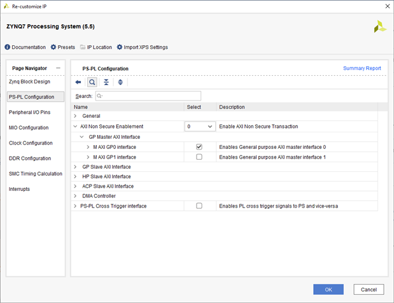This screenshot has width=394, height=303.
Task: Collapse AXI Non Secure Enablement row
Action: [75, 127]
